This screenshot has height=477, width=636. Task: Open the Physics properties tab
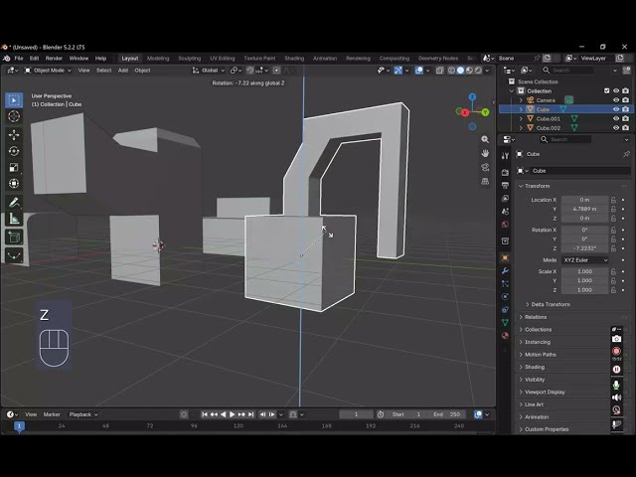[x=505, y=296]
